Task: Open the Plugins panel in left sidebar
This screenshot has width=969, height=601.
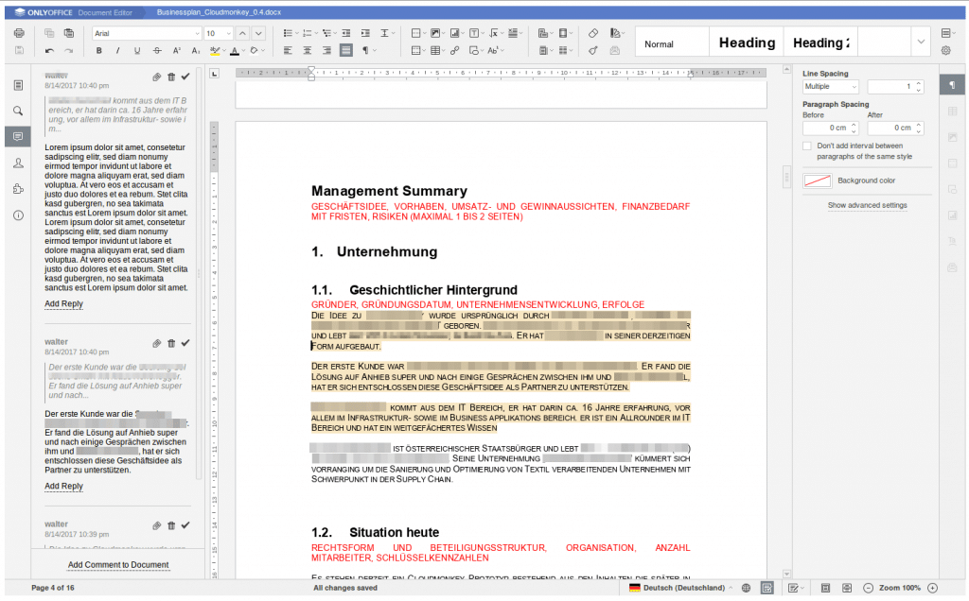Action: pos(19,189)
